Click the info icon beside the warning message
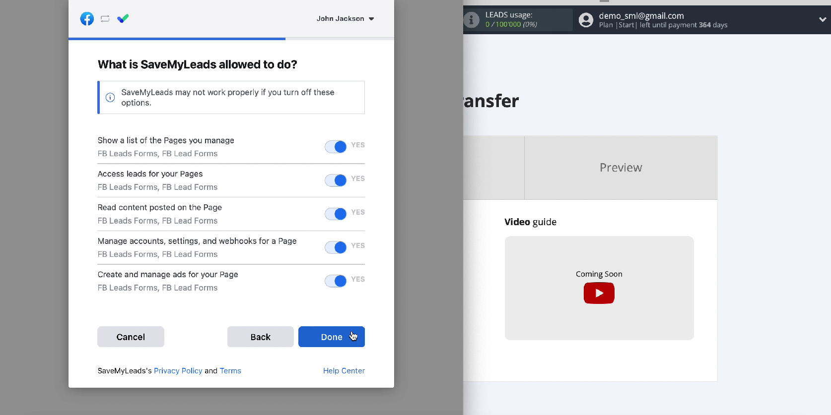Screen dimensions: 831x415 coord(110,97)
